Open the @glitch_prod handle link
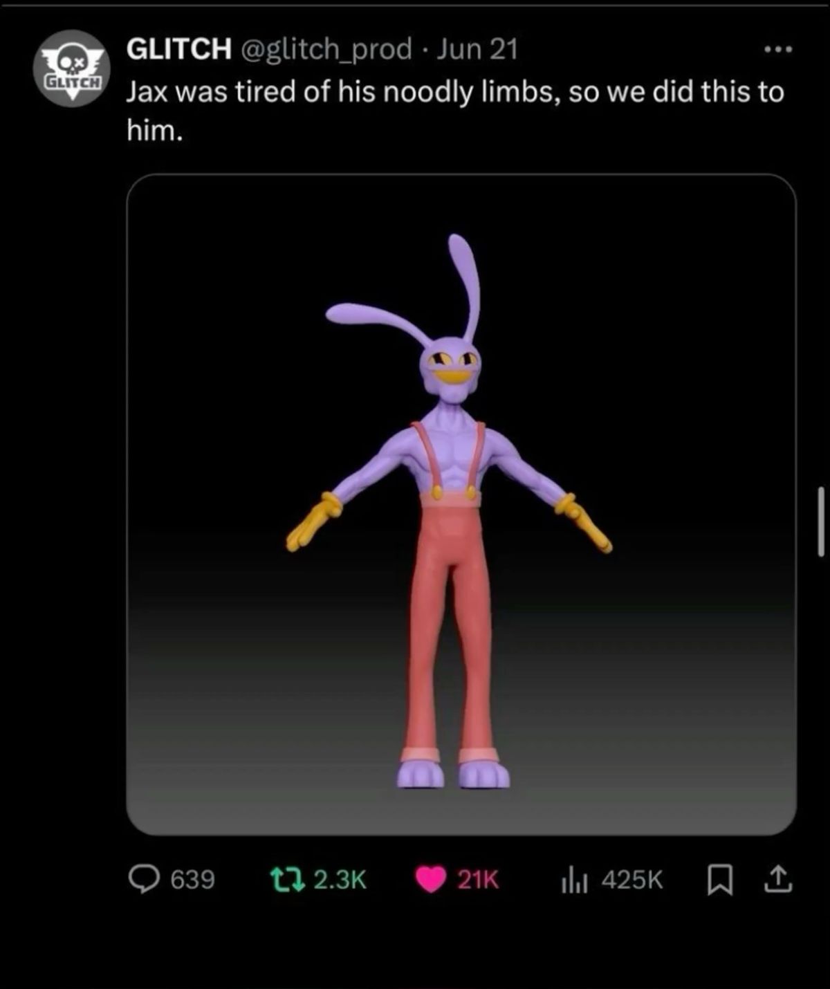This screenshot has width=830, height=989. 325,50
